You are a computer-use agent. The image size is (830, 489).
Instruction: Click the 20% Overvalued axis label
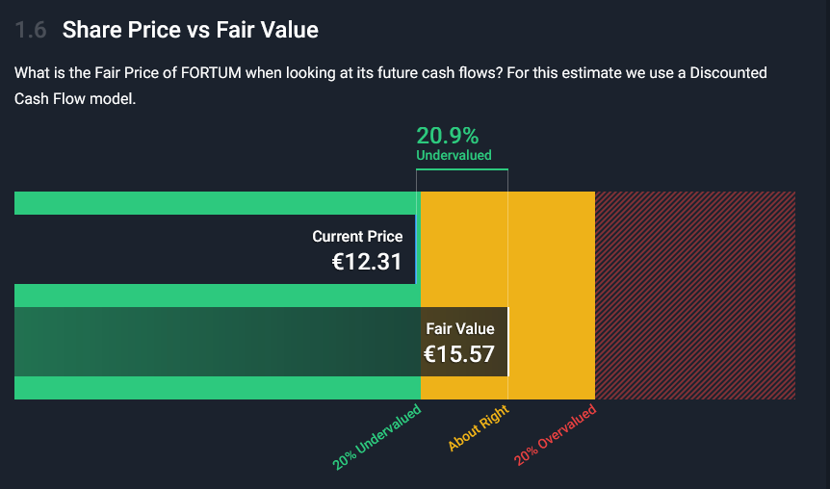coord(555,435)
